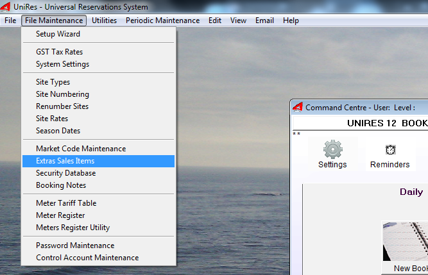This screenshot has width=428, height=275.
Task: Click the UniRes logo icon in title bar
Action: [x=5, y=7]
